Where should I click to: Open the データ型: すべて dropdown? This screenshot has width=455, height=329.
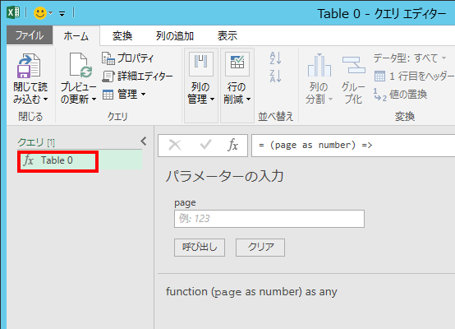(x=410, y=58)
